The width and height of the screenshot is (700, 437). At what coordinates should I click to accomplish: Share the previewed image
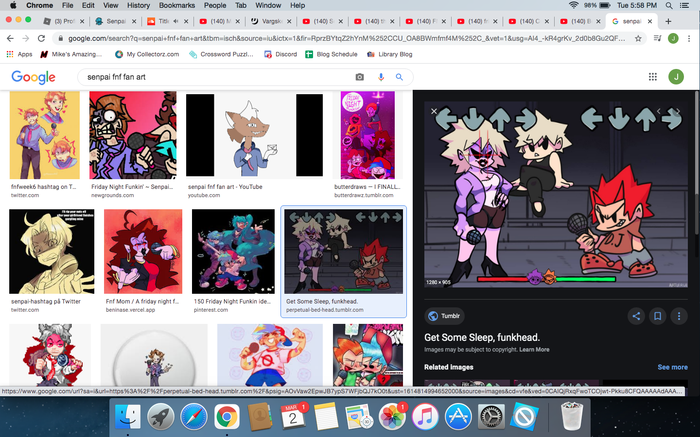click(x=636, y=316)
